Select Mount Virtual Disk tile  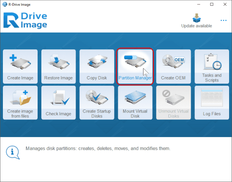click(135, 103)
